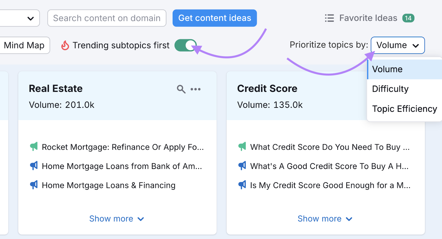The width and height of the screenshot is (442, 239).
Task: Click megaphone beside Is My Credit Score Good Enough
Action: click(242, 185)
